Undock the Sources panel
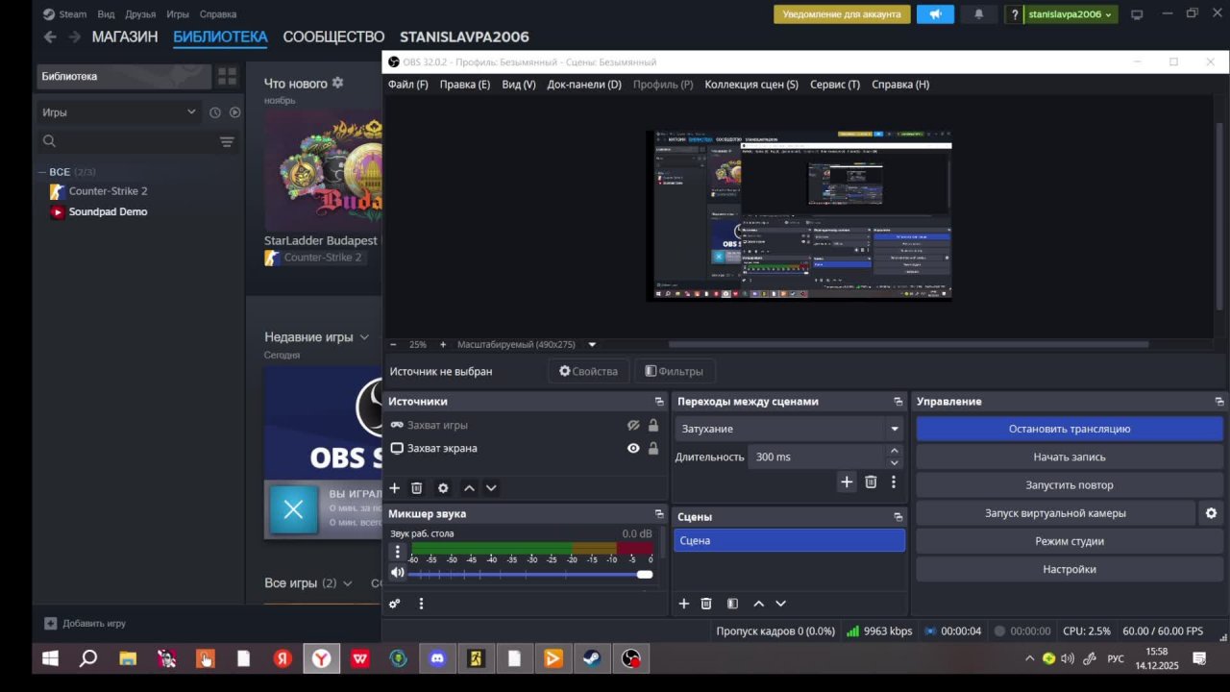Screen dimensions: 1230x692 [x=659, y=402]
